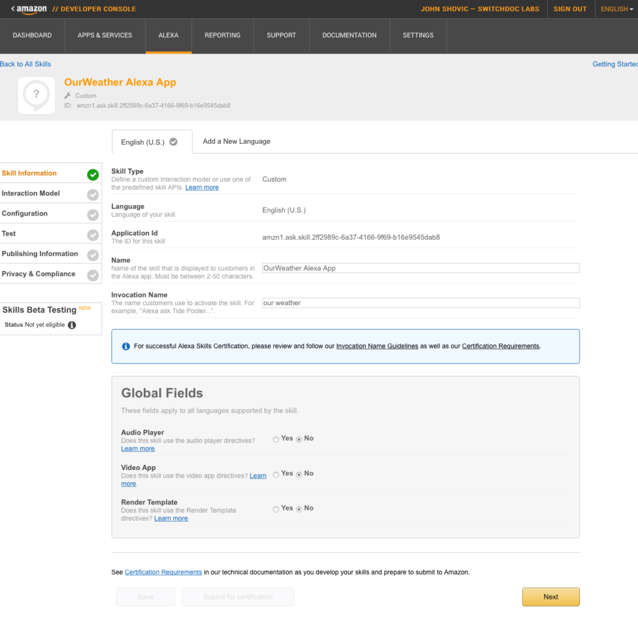Open the ENGLISH language dropdown
The height and width of the screenshot is (617, 638).
(x=617, y=9)
